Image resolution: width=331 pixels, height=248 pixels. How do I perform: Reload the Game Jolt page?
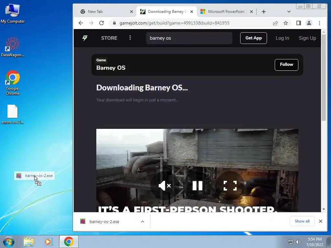(x=101, y=23)
